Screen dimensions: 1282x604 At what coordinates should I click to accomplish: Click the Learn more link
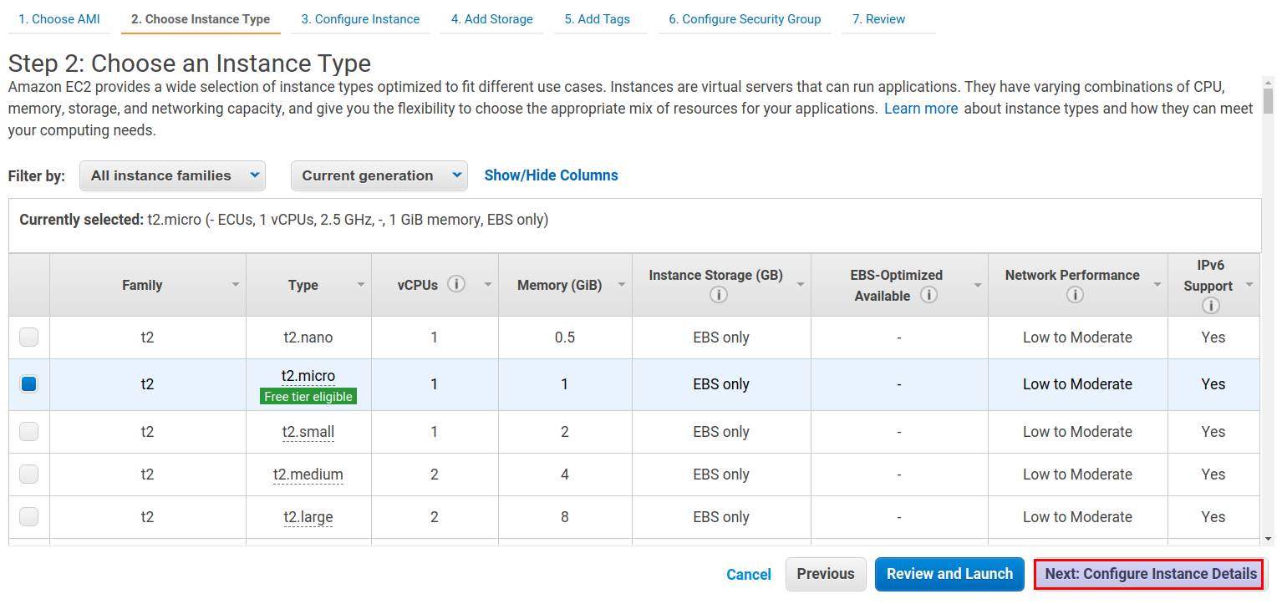[x=921, y=109]
